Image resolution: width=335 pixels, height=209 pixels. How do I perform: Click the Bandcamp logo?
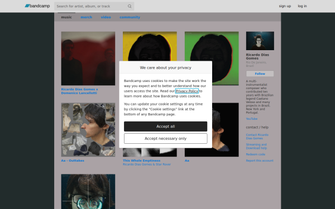37,6
